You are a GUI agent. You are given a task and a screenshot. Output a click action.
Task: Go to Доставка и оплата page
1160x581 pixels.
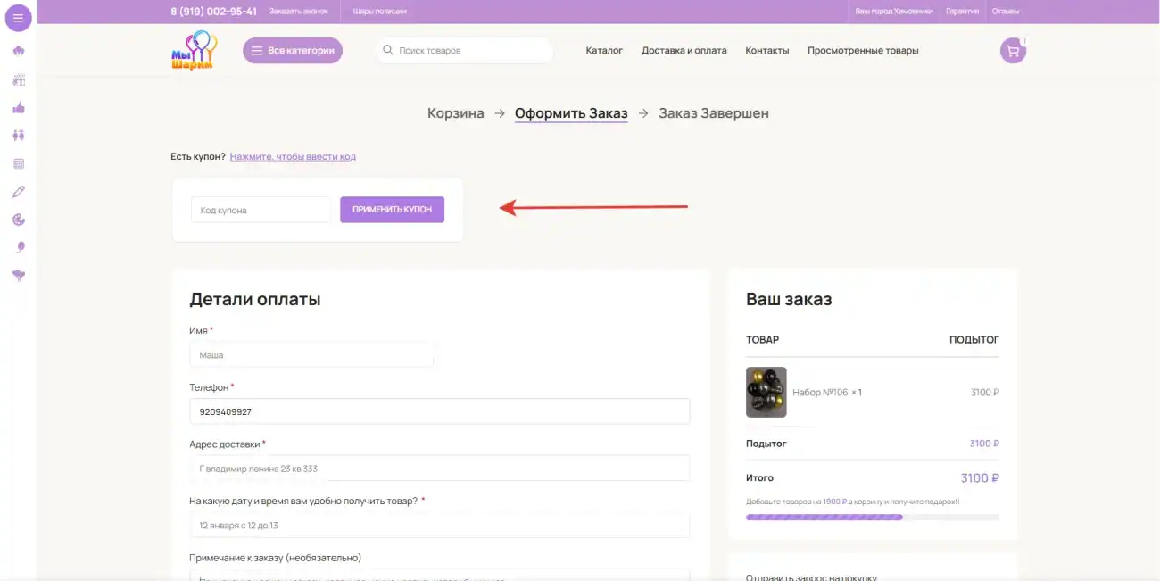coord(684,51)
